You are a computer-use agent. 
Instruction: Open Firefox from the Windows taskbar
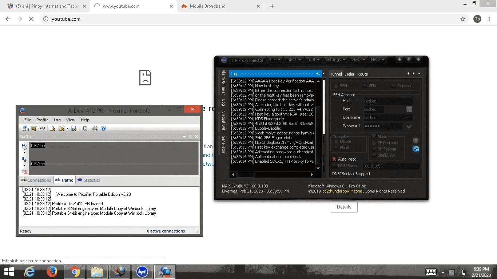(x=52, y=272)
